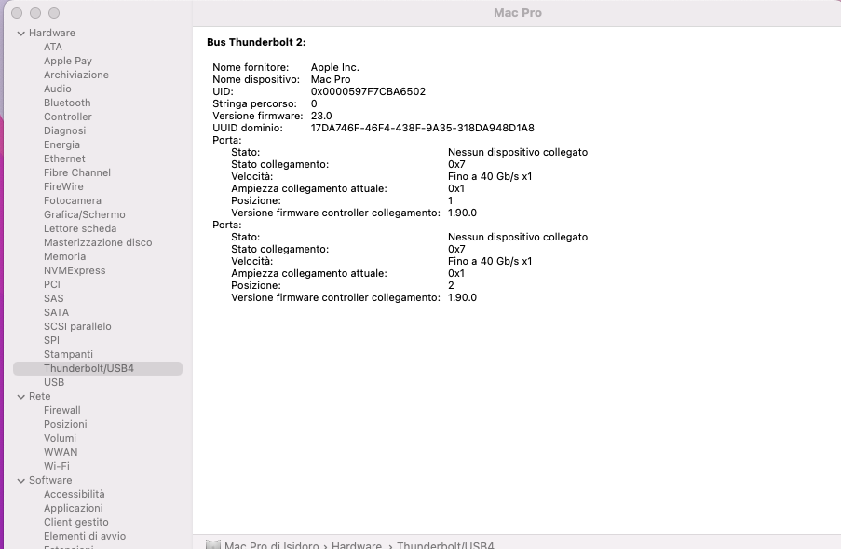Select Client gestito entry
The image size is (841, 549).
[76, 522]
